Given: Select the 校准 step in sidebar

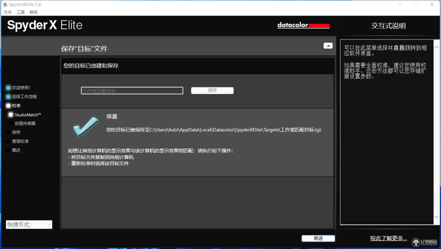Looking at the screenshot, I should [13, 106].
